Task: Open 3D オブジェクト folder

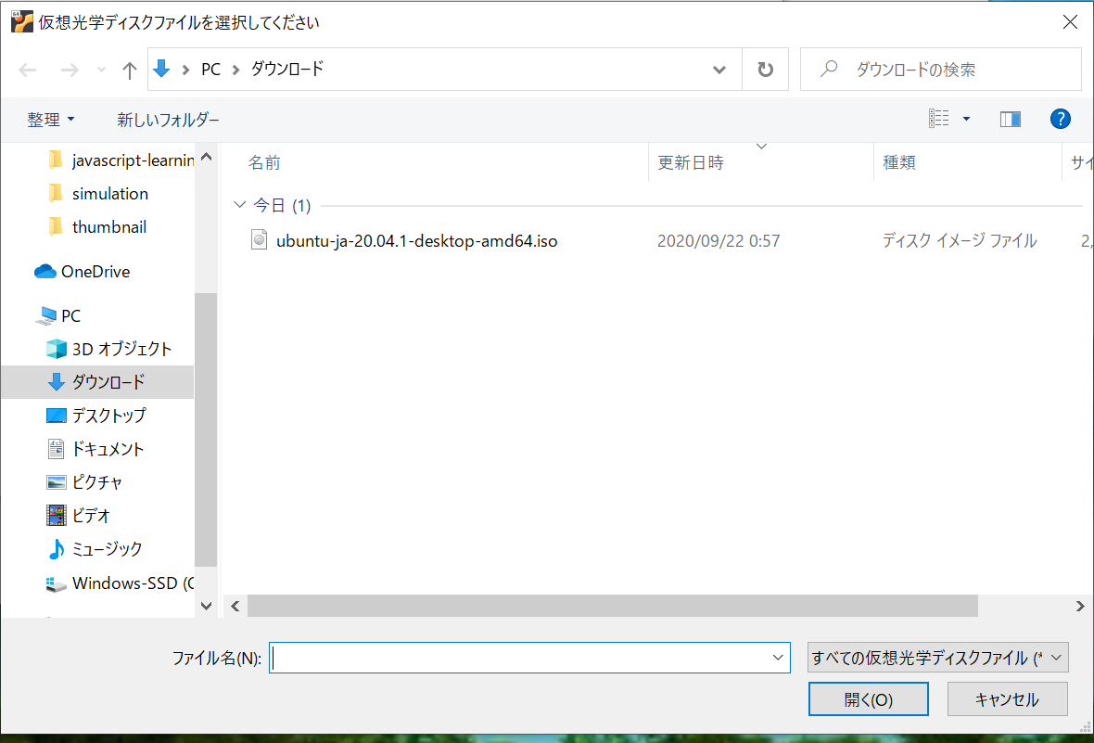Action: (108, 349)
